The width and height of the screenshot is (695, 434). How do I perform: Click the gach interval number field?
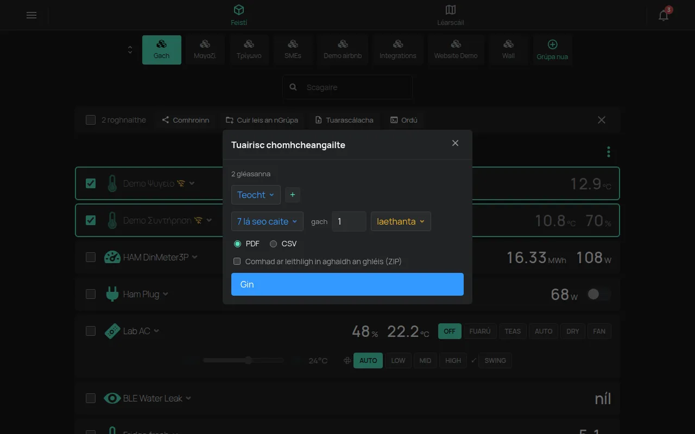(x=349, y=221)
